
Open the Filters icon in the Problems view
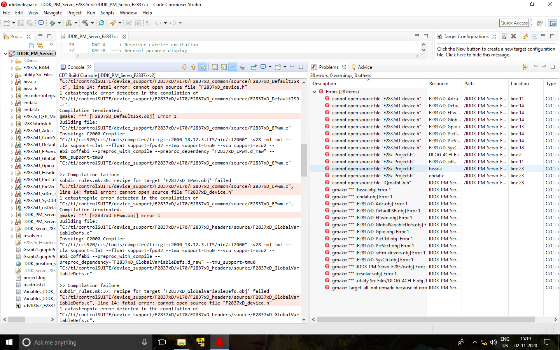coord(525,67)
